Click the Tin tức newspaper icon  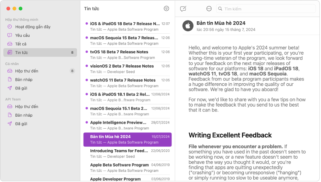(10, 52)
